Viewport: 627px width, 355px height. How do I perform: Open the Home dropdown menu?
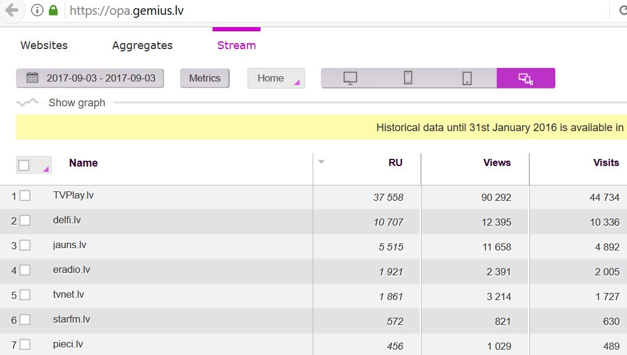coord(276,78)
